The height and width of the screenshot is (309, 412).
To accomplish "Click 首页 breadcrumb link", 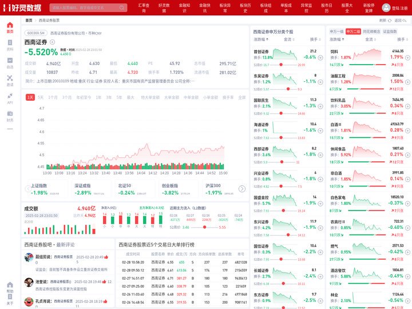I will point(29,20).
